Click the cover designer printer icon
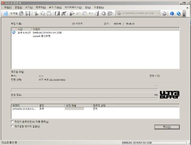 [x=164, y=14]
